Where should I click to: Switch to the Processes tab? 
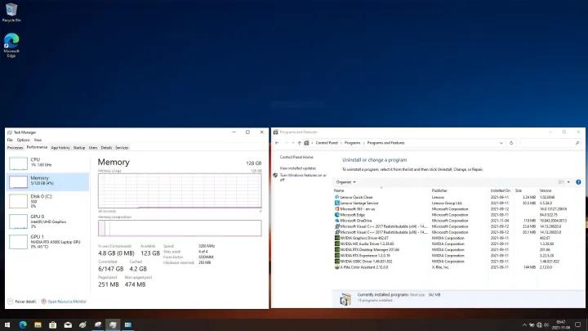click(15, 148)
